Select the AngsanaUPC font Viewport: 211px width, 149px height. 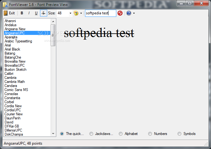27,33
